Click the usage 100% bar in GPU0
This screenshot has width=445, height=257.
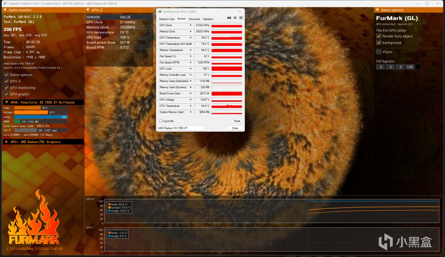[x=41, y=117]
